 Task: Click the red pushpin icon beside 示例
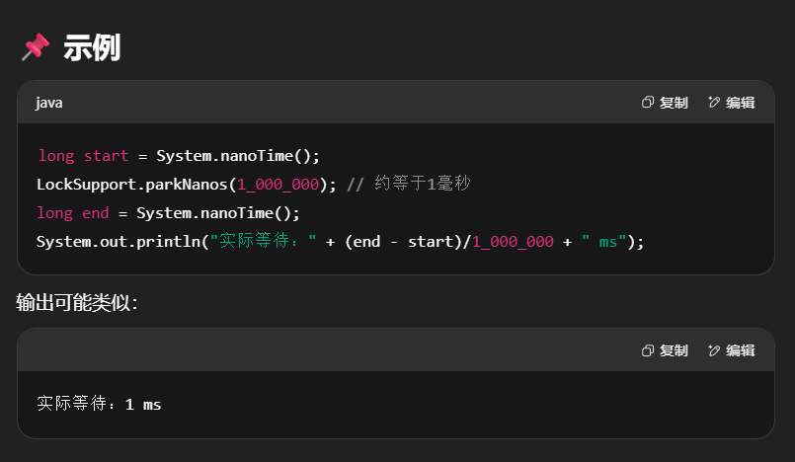[35, 47]
